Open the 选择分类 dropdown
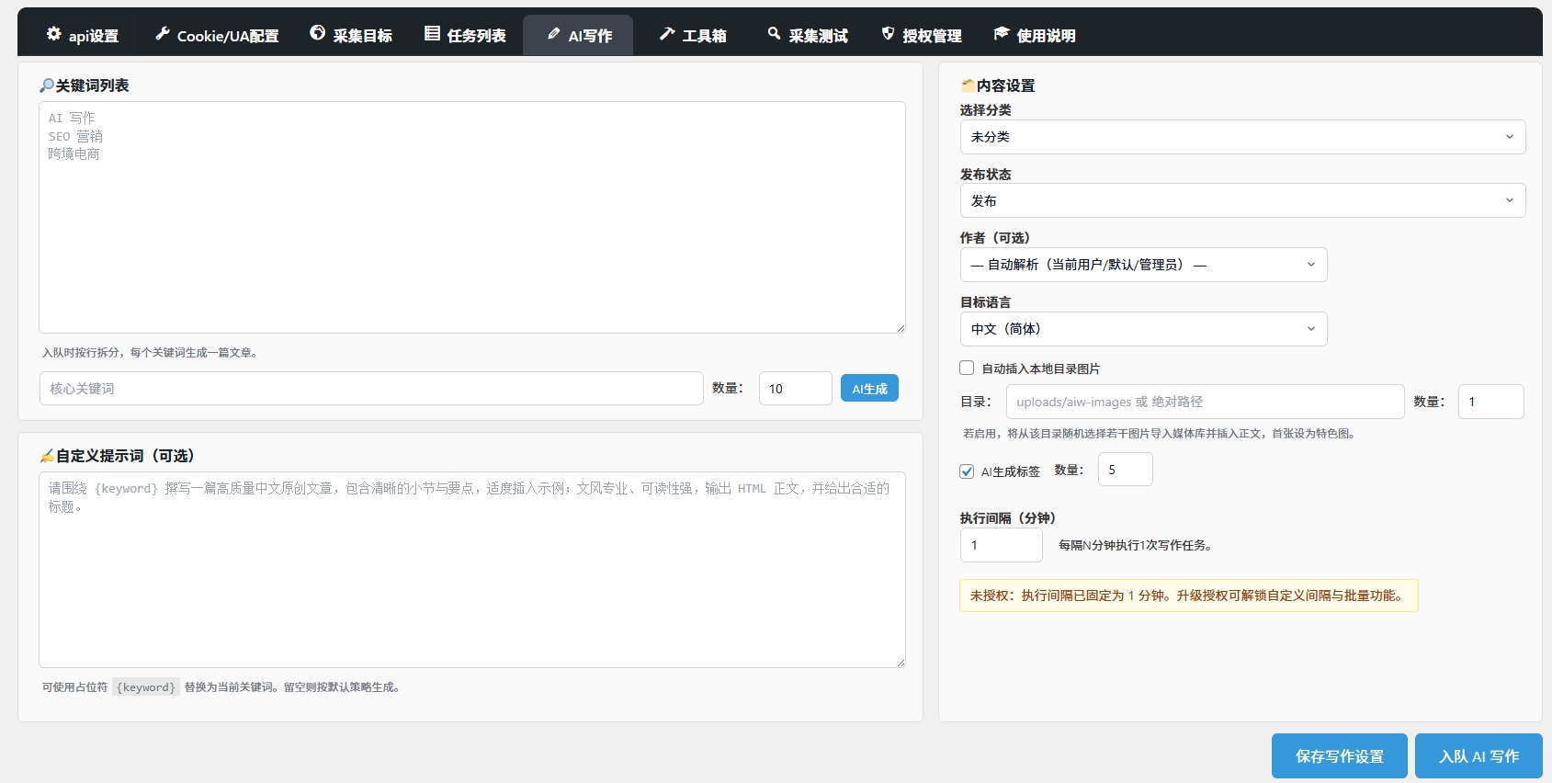Image resolution: width=1552 pixels, height=783 pixels. [1242, 137]
